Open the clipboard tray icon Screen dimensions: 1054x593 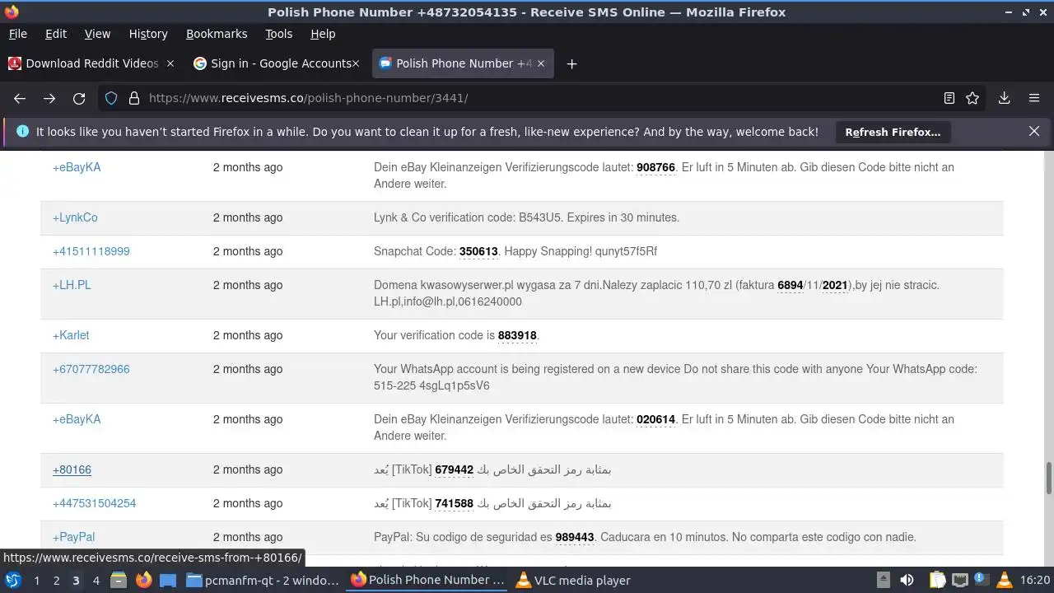click(936, 580)
